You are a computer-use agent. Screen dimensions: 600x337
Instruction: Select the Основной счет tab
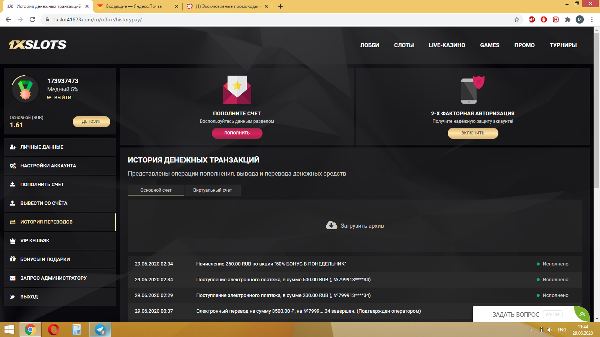(156, 190)
